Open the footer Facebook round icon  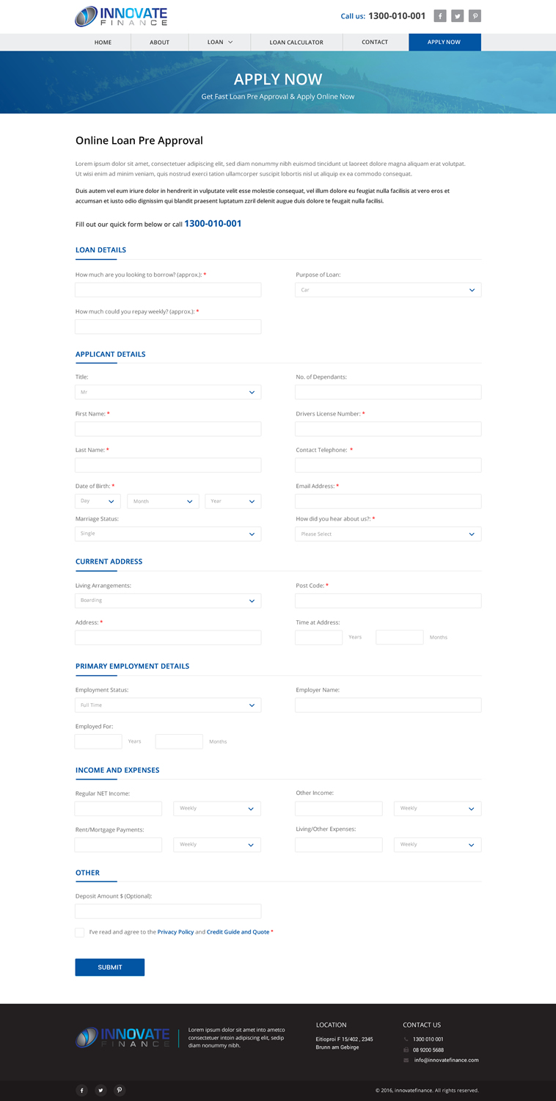click(x=81, y=1090)
